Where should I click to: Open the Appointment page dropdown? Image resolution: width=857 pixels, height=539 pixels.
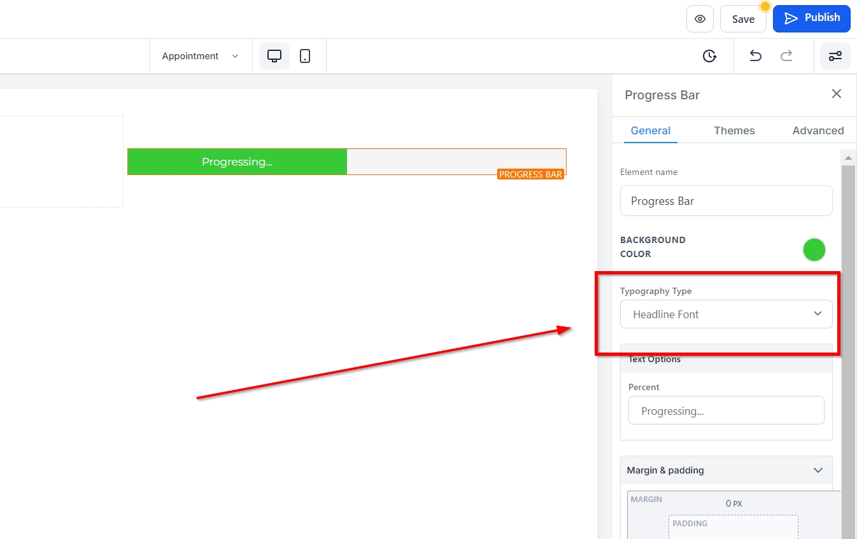point(200,56)
